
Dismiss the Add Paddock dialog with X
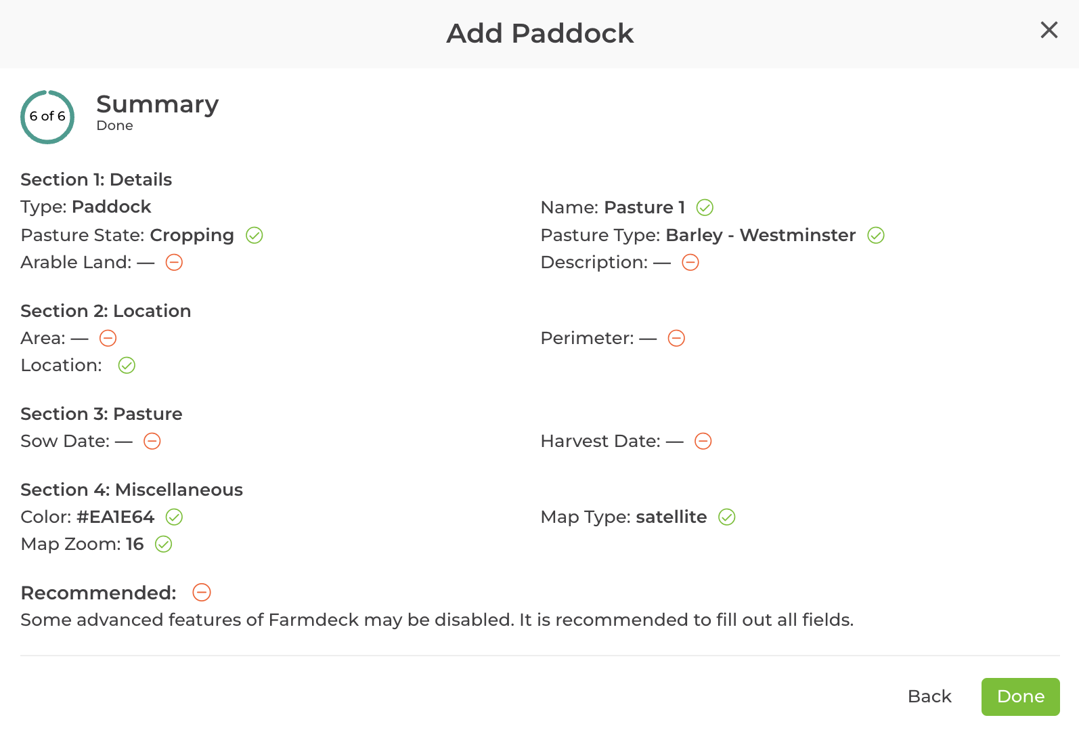(1049, 30)
